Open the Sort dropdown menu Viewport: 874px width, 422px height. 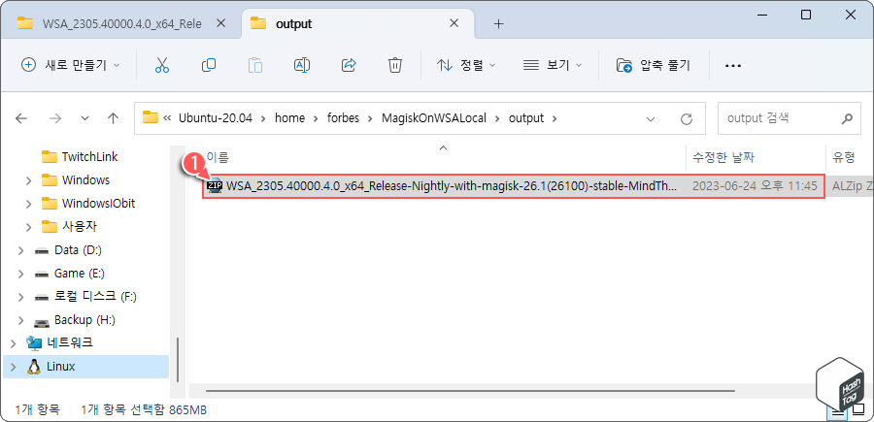click(466, 65)
